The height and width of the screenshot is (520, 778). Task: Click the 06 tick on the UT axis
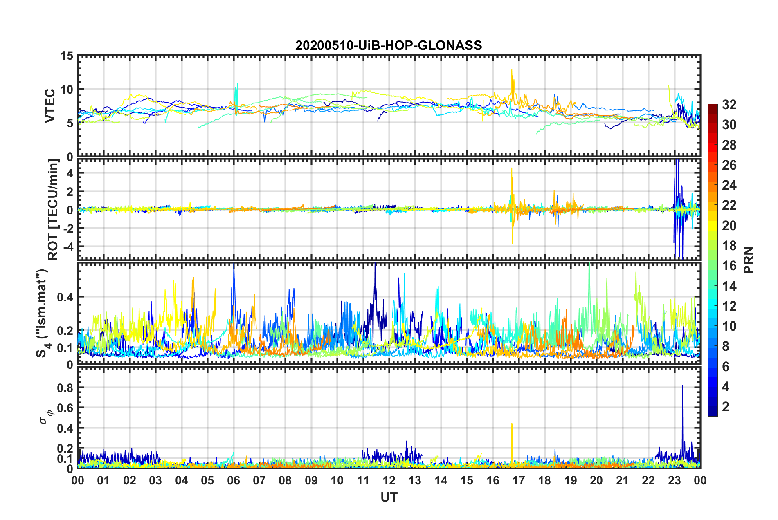[x=233, y=480]
